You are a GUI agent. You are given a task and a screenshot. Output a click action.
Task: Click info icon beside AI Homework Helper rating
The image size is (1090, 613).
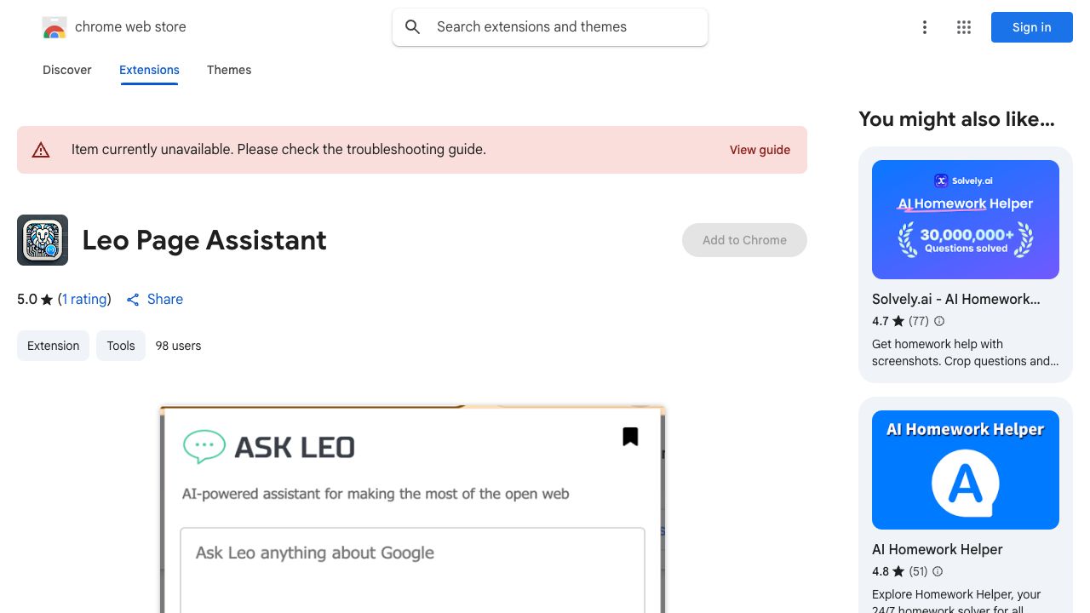(x=939, y=571)
